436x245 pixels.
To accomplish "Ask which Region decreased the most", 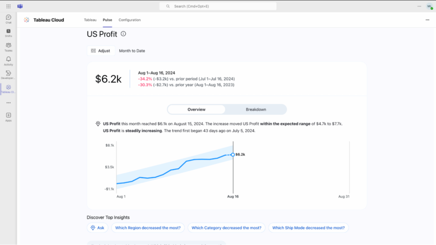I will point(148,228).
